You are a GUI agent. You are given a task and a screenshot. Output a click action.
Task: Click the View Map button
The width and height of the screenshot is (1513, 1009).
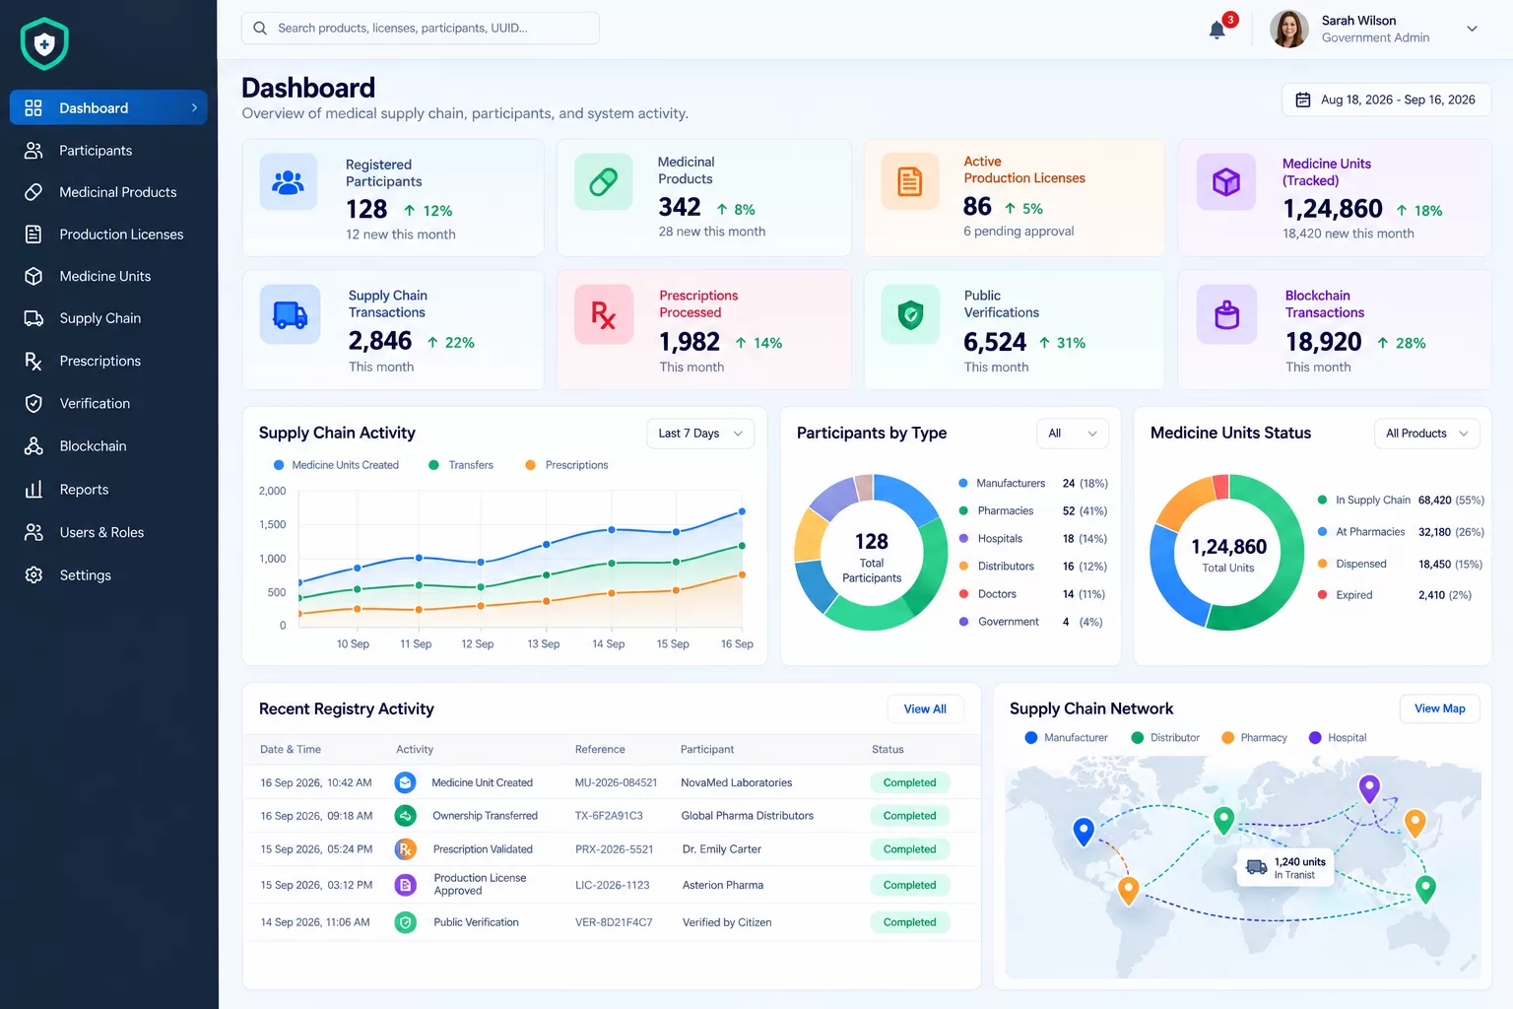coord(1439,708)
